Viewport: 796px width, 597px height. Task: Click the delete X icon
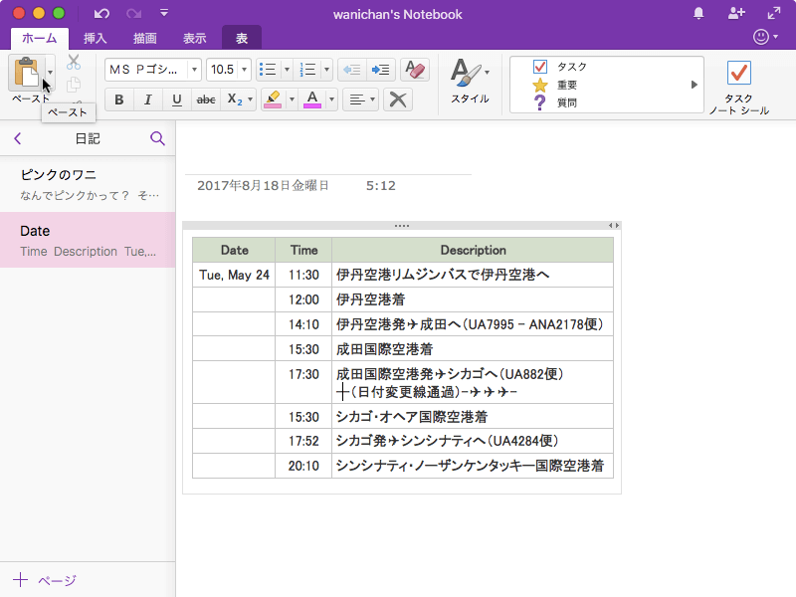397,99
